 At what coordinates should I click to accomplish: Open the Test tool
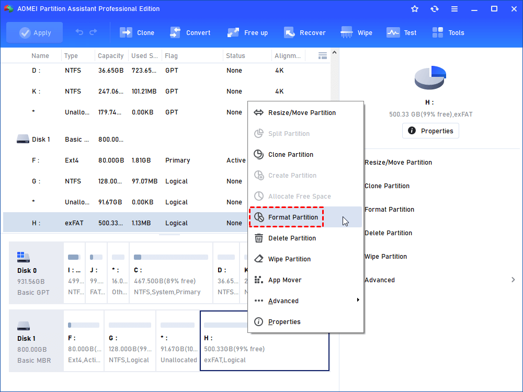pyautogui.click(x=393, y=32)
